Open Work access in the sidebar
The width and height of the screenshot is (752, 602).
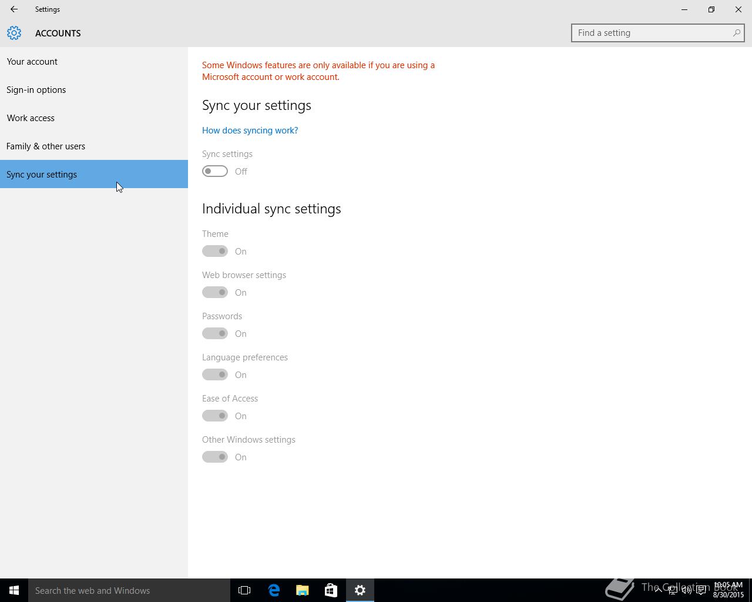(94, 118)
